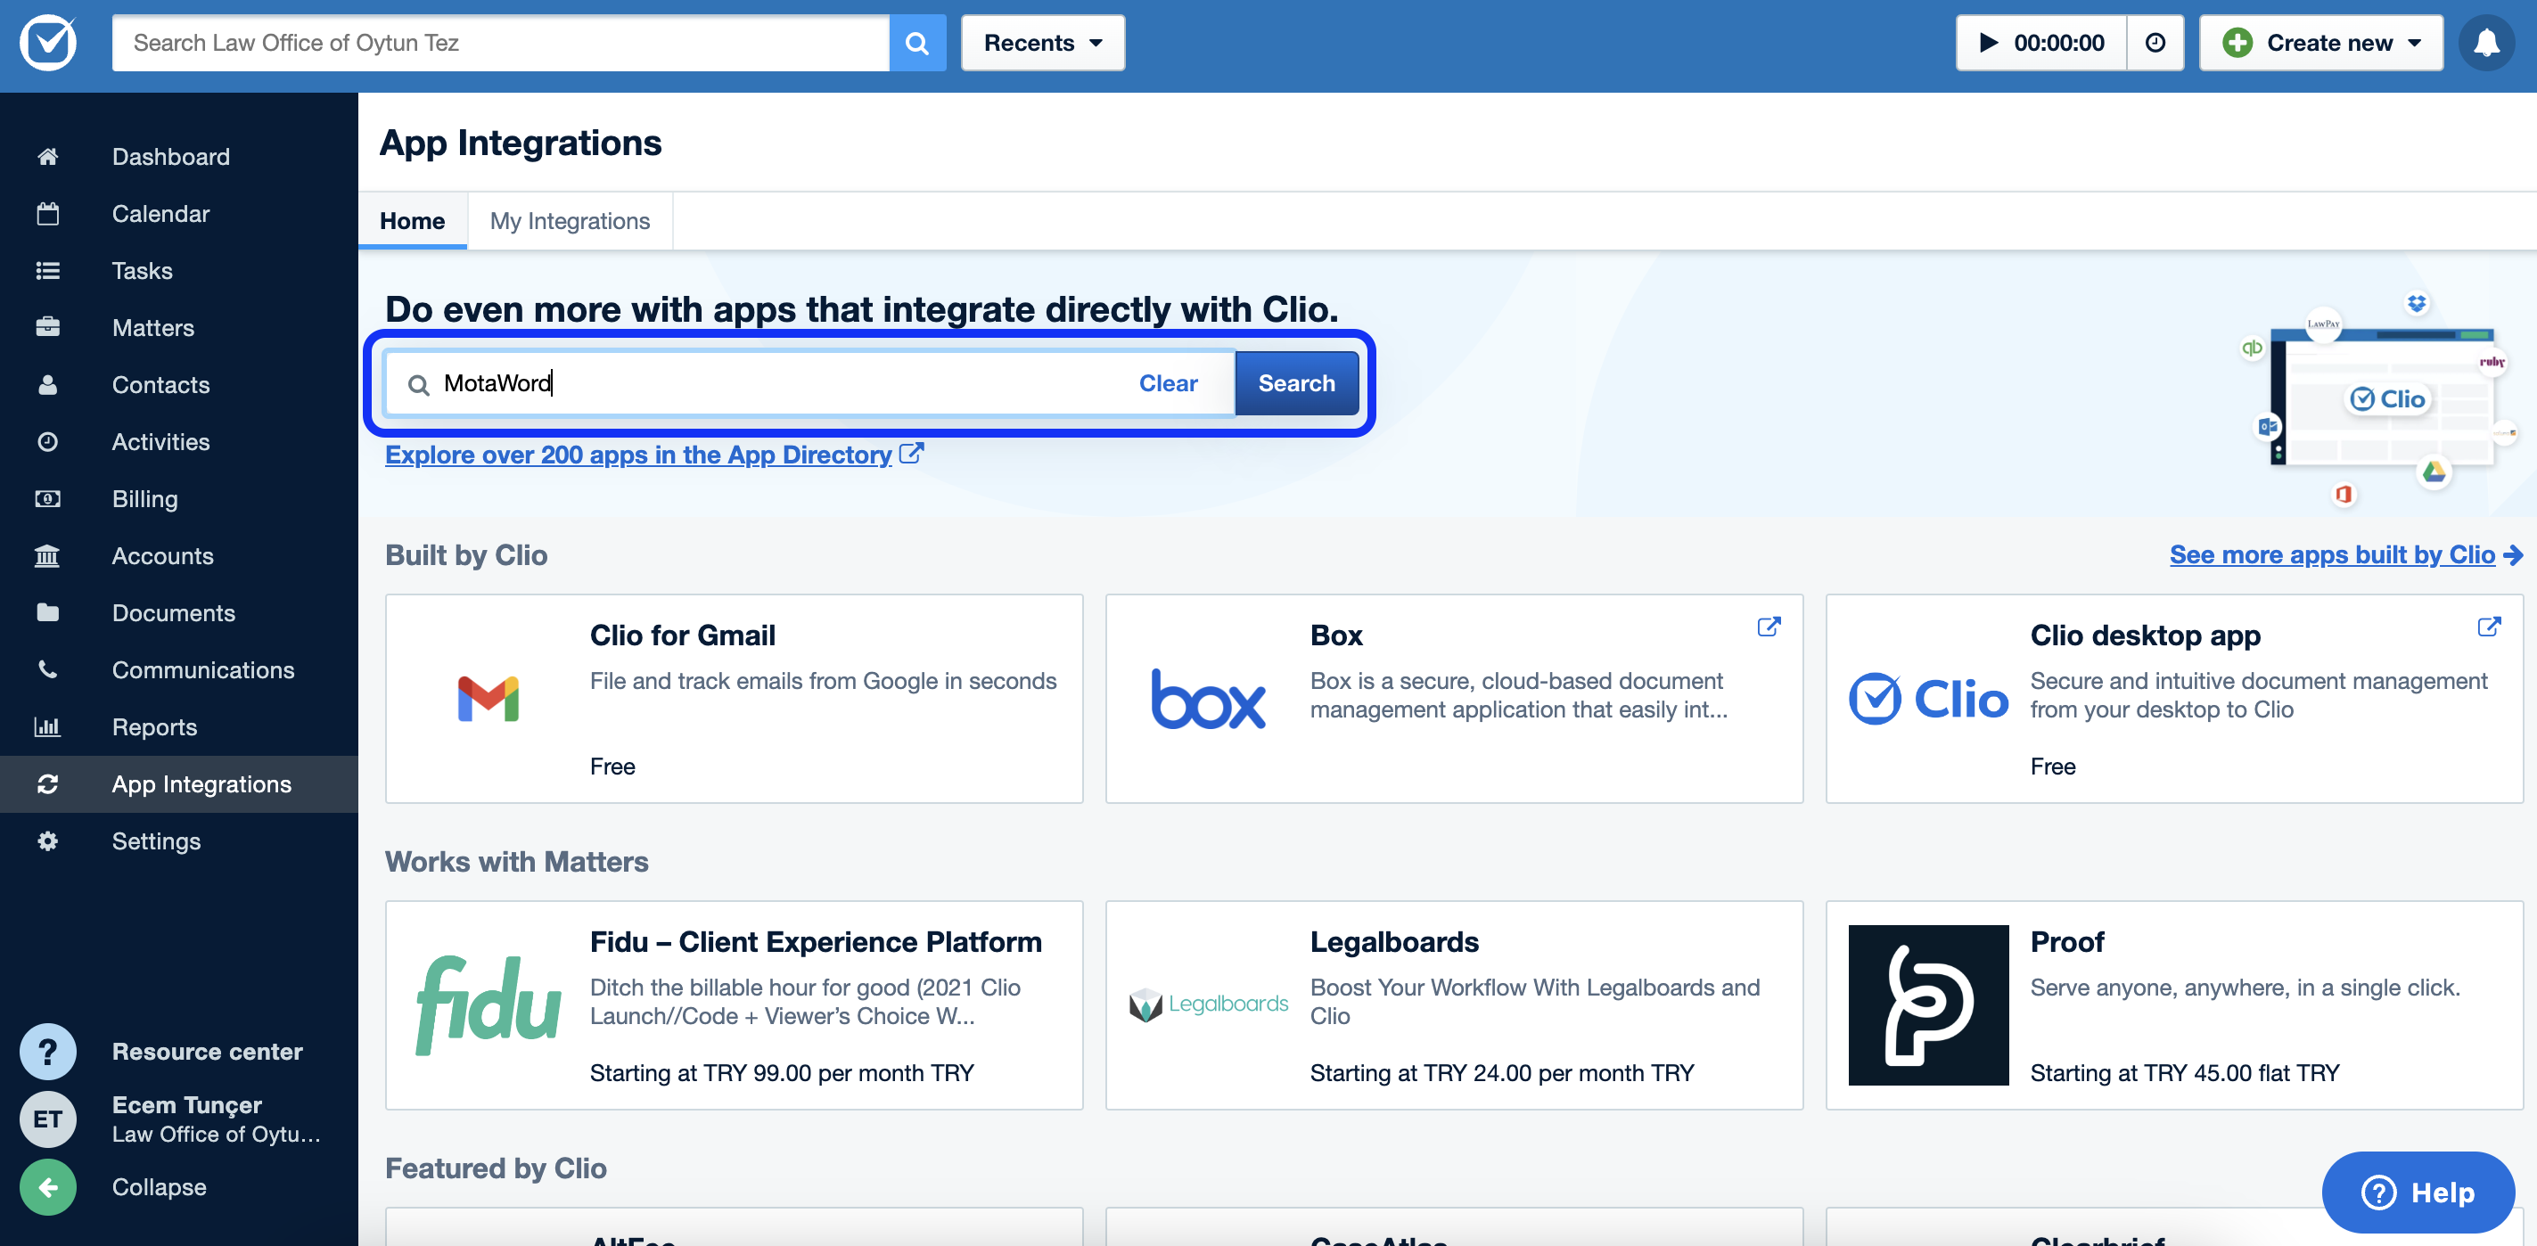
Task: Open external link icon on Box card
Action: coord(1769,627)
